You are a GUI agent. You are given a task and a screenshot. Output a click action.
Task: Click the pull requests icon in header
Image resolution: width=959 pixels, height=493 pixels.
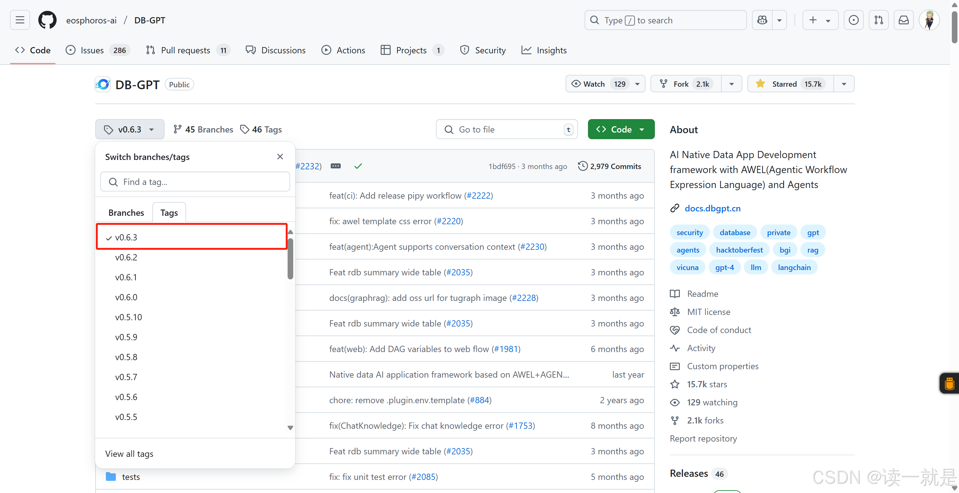tap(878, 20)
